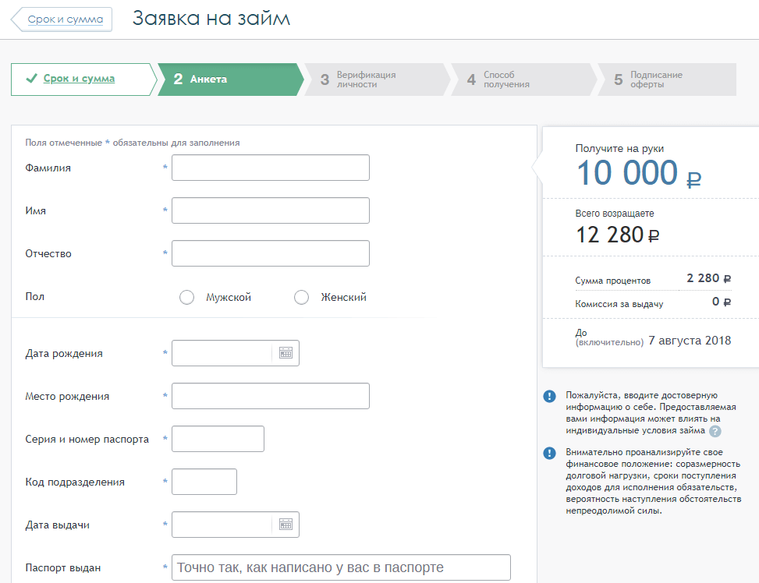
Task: Click the Имя input field
Action: click(270, 210)
